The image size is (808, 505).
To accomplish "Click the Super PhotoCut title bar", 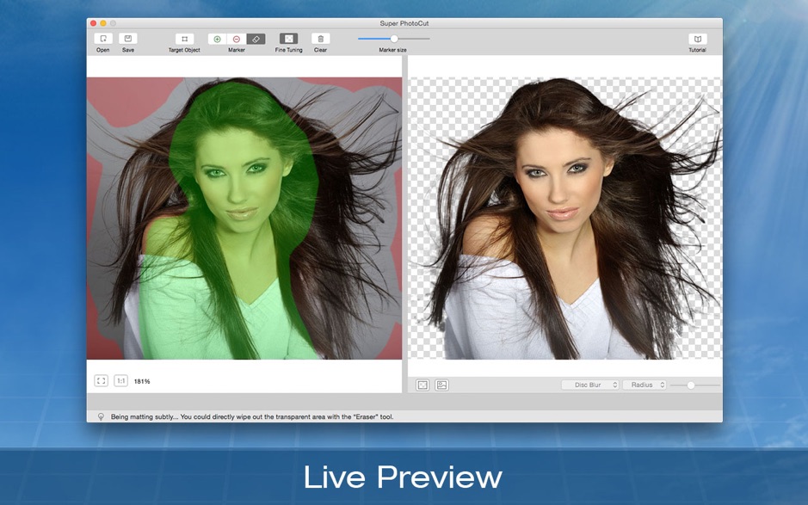I will coord(404,23).
